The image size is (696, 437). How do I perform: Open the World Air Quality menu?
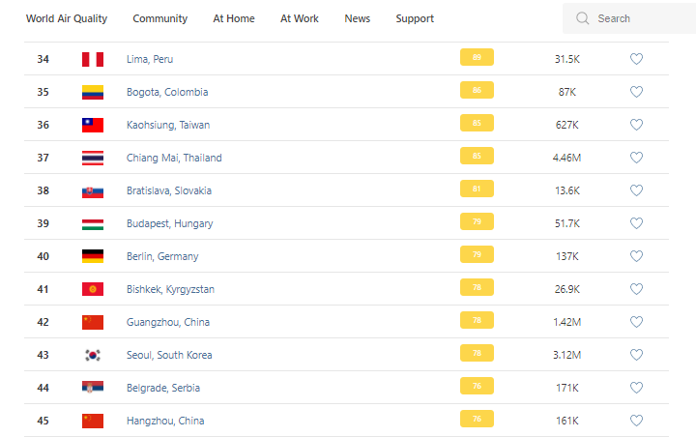pos(67,18)
